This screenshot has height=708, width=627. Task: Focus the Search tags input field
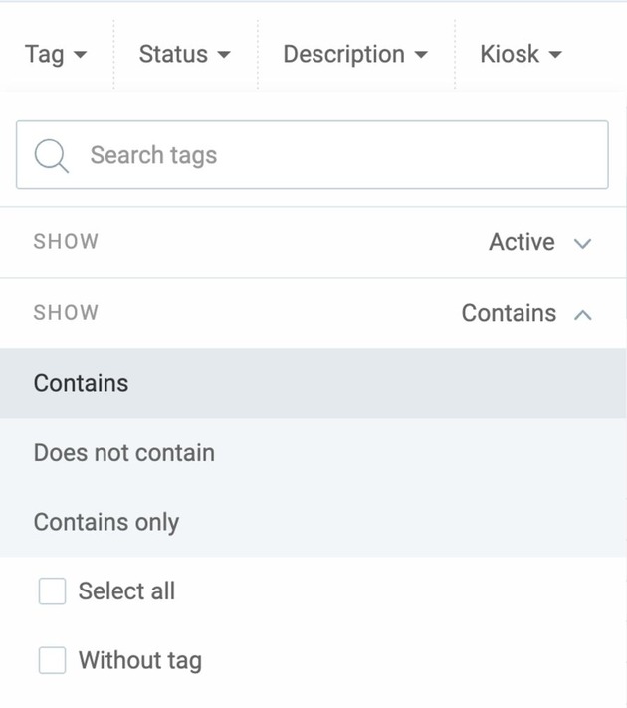click(x=328, y=155)
